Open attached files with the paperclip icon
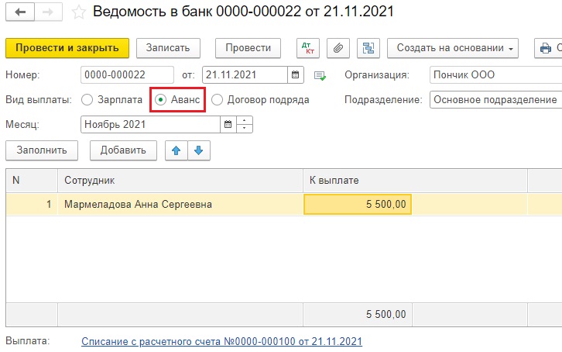The width and height of the screenshot is (562, 352). point(338,48)
